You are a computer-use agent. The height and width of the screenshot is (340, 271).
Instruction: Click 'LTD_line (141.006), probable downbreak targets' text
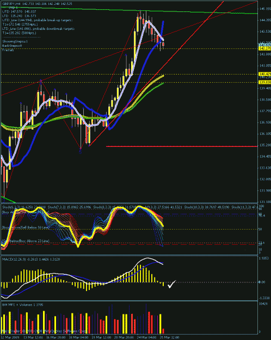coord(39,29)
